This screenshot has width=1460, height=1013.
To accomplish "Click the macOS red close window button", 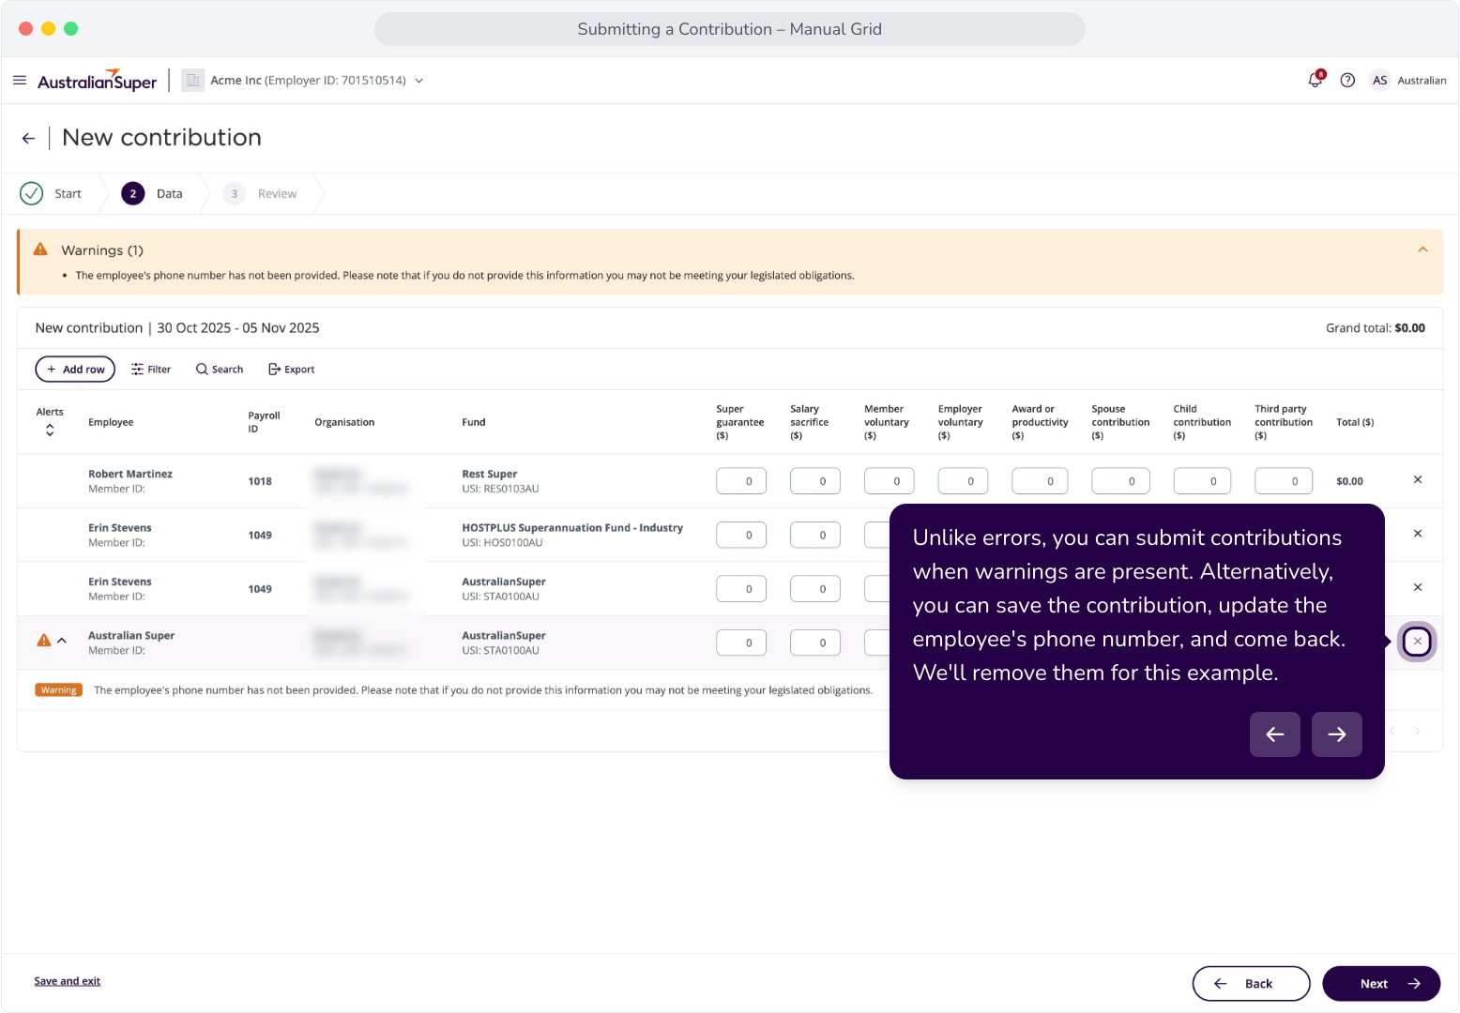I will coord(25,29).
